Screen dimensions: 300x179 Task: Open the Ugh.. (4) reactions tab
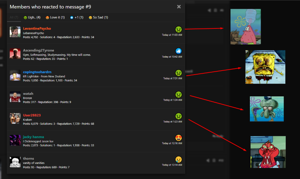pos(32,17)
